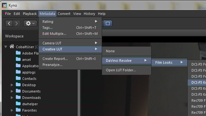Open the gear settings dropdown

(30, 23)
